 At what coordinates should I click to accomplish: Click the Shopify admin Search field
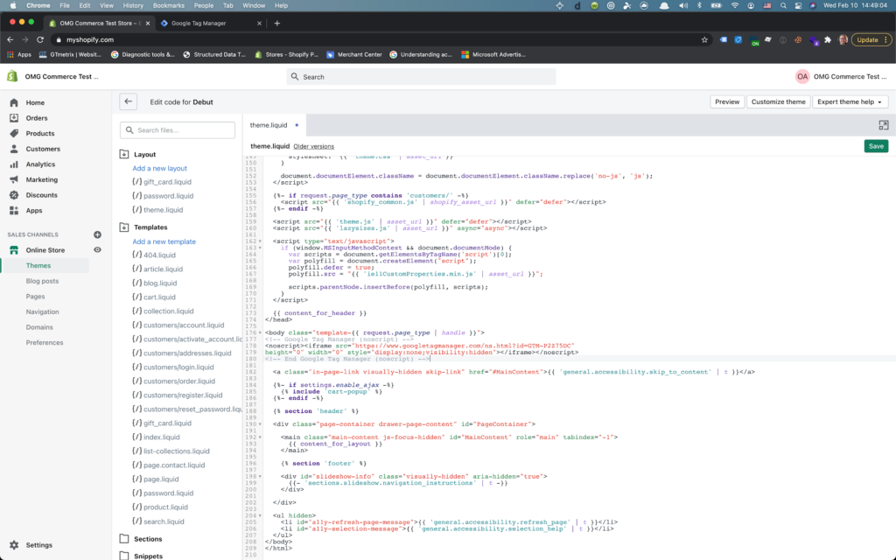[x=421, y=77]
